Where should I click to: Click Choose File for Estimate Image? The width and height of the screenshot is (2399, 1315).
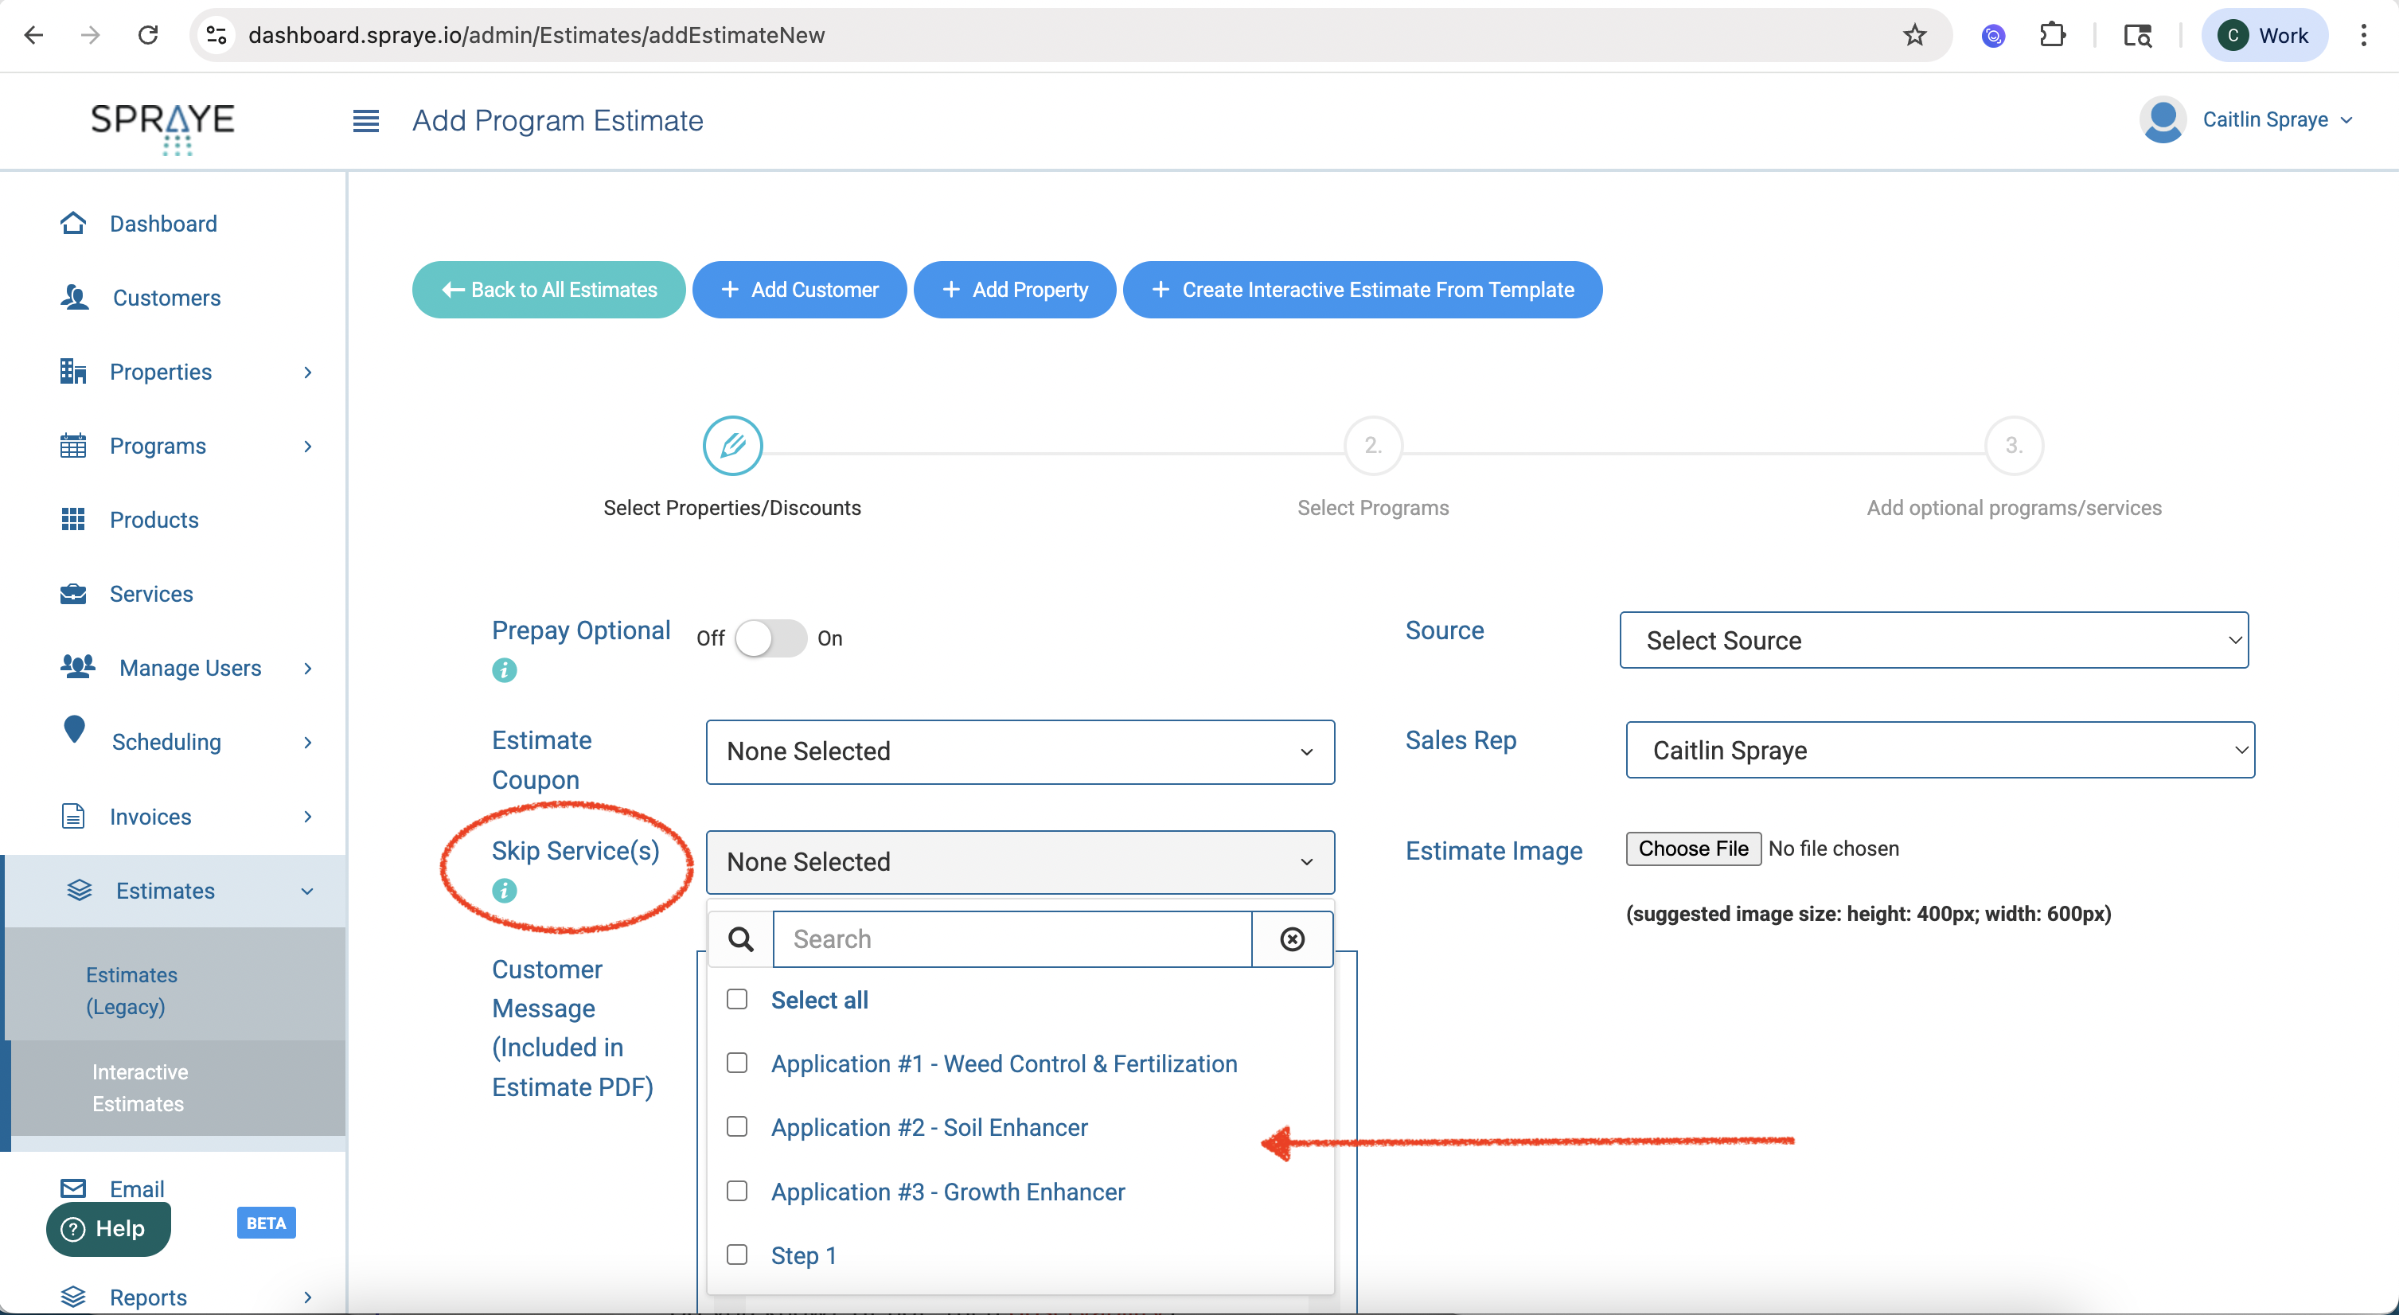click(1692, 849)
